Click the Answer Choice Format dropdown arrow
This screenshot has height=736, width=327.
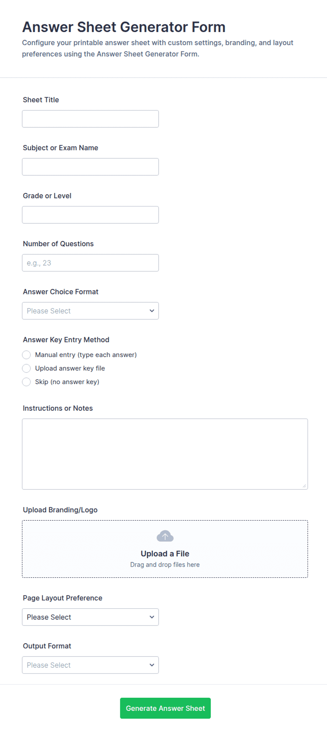coord(152,311)
